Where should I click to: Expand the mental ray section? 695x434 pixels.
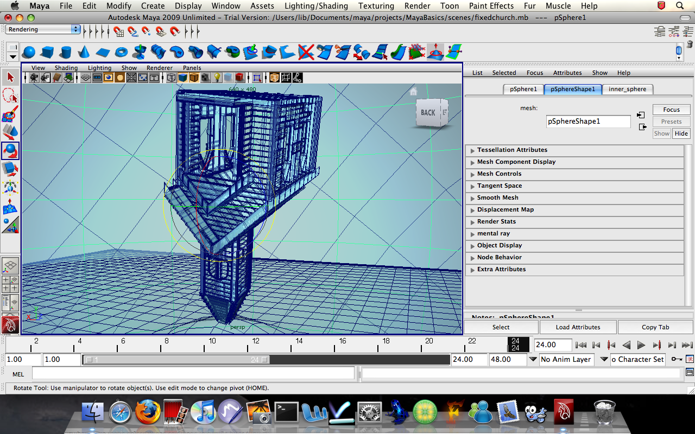574,234
